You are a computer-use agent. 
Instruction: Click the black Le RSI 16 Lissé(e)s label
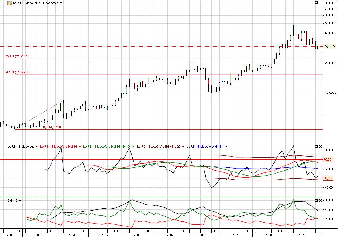[21, 147]
